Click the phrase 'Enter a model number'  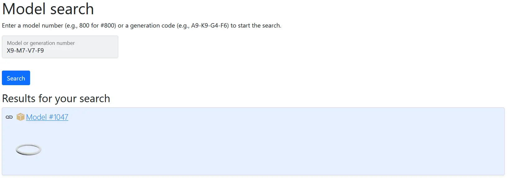click(33, 25)
